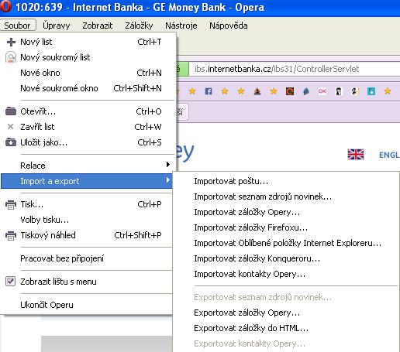The image size is (400, 352).
Task: Click the ENGL language link
Action: (389, 155)
